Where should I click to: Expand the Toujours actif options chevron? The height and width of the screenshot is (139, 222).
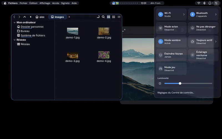click(x=216, y=41)
